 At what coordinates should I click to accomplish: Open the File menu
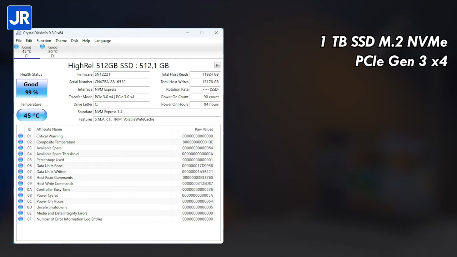[x=19, y=41]
